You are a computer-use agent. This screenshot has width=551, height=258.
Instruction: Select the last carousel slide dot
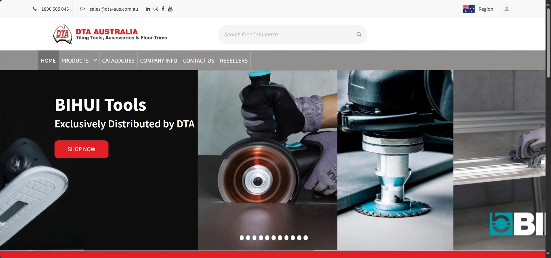coord(306,238)
